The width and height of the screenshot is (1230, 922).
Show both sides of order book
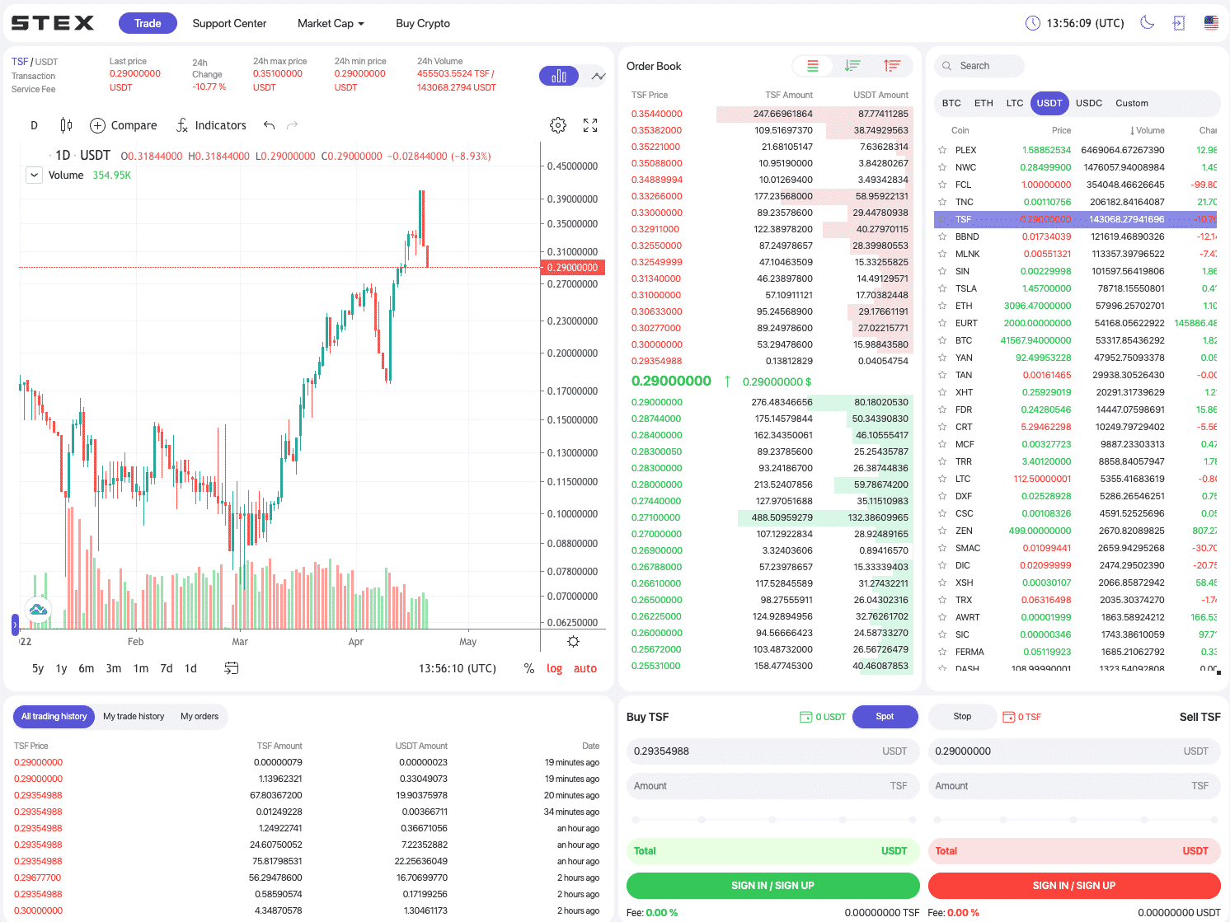click(x=813, y=66)
